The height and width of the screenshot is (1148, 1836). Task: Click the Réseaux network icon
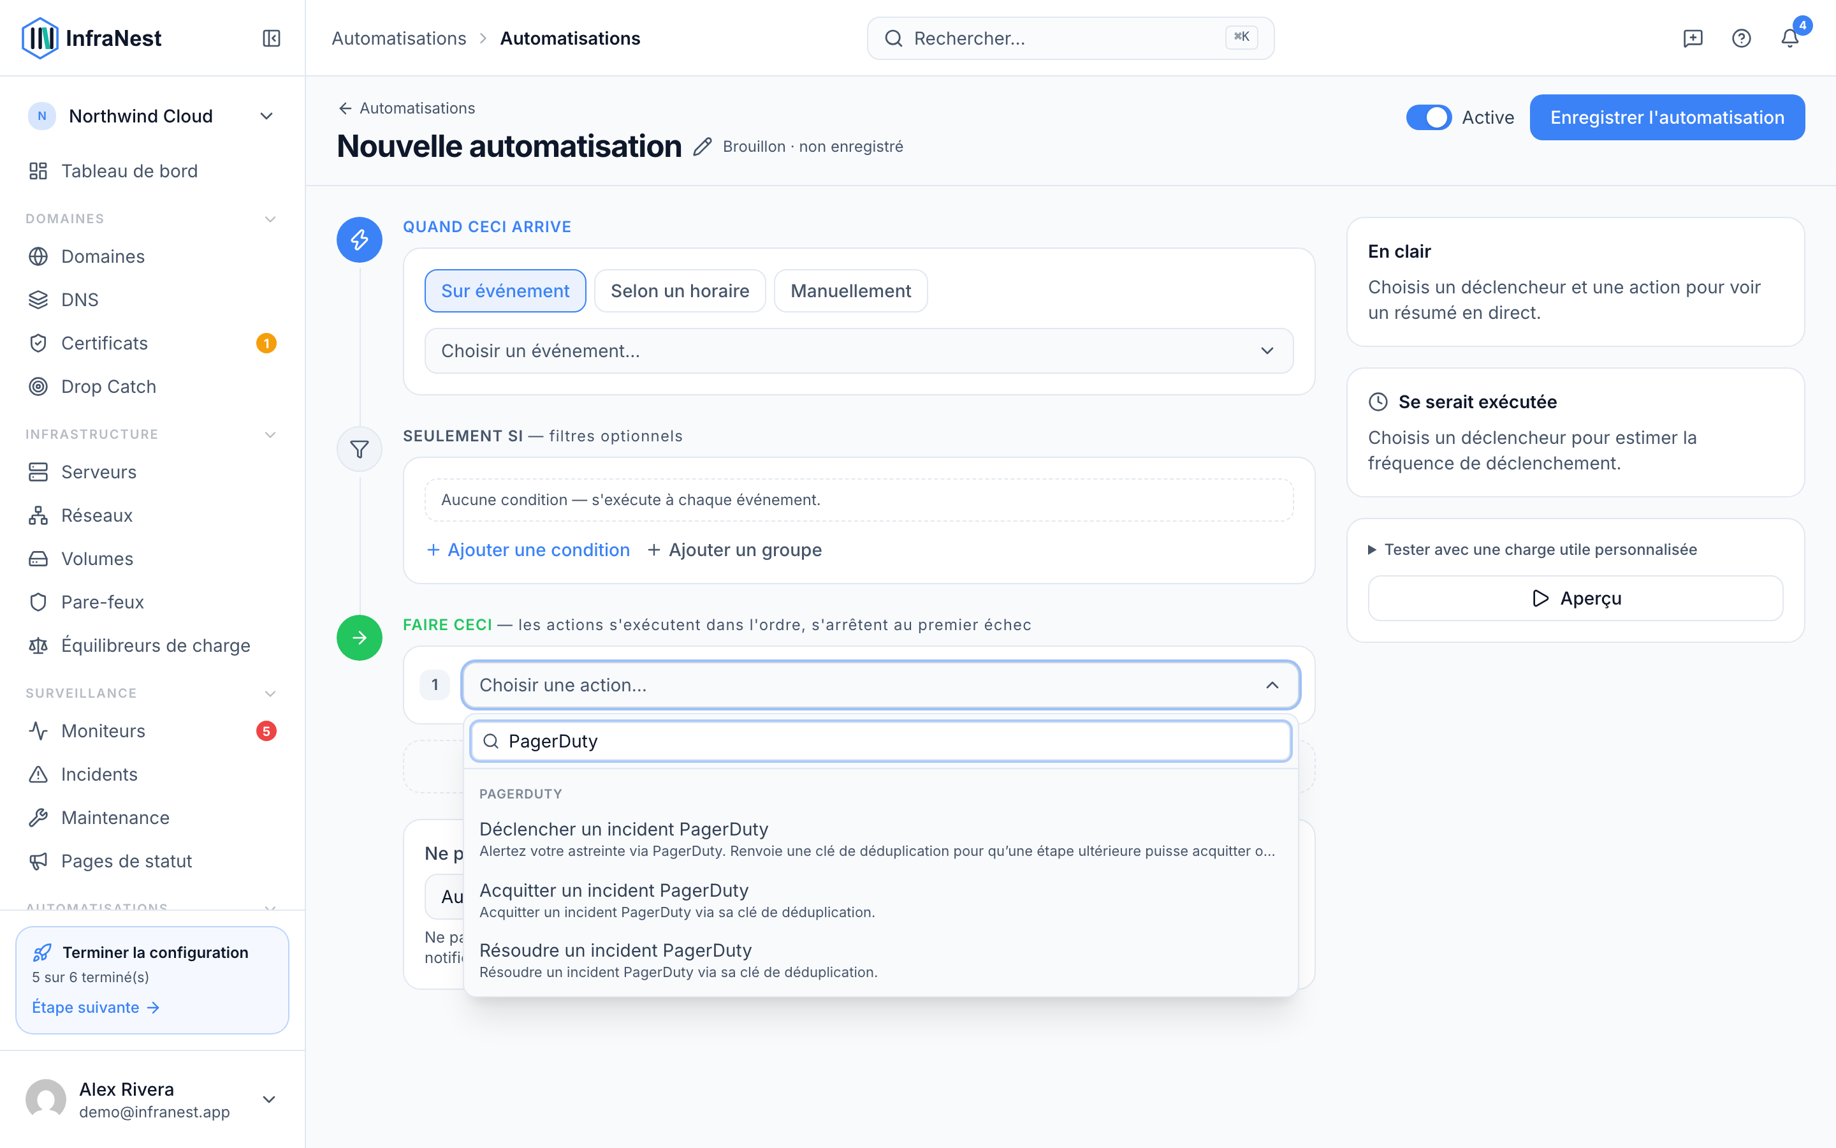(x=38, y=515)
